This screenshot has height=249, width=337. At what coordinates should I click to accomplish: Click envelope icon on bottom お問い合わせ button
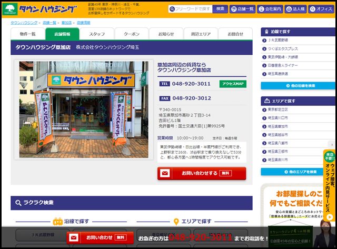point(74,237)
